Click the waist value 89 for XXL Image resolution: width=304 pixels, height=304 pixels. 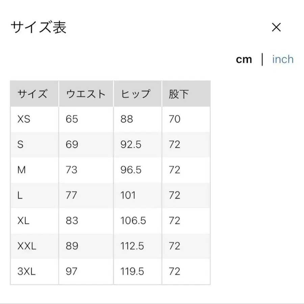pos(71,246)
